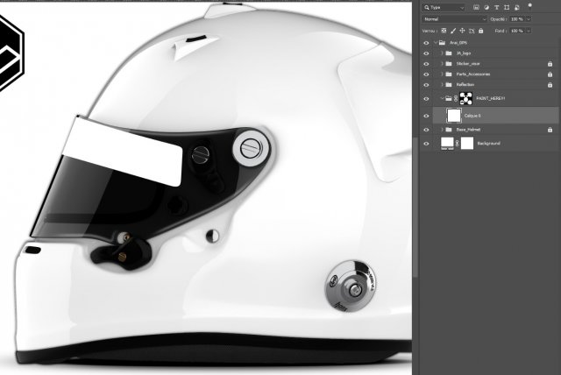Click the Base_Helmet lock icon

click(550, 130)
